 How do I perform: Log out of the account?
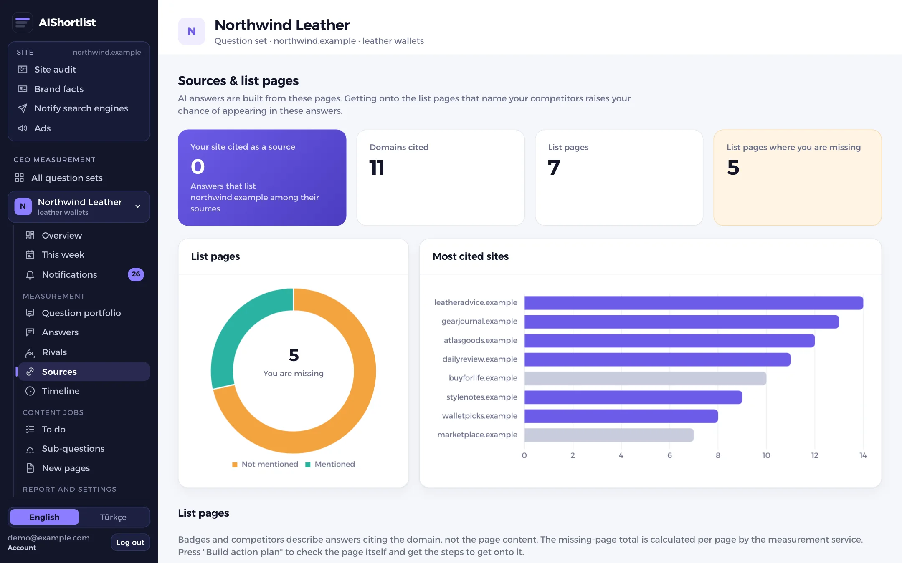pyautogui.click(x=130, y=542)
